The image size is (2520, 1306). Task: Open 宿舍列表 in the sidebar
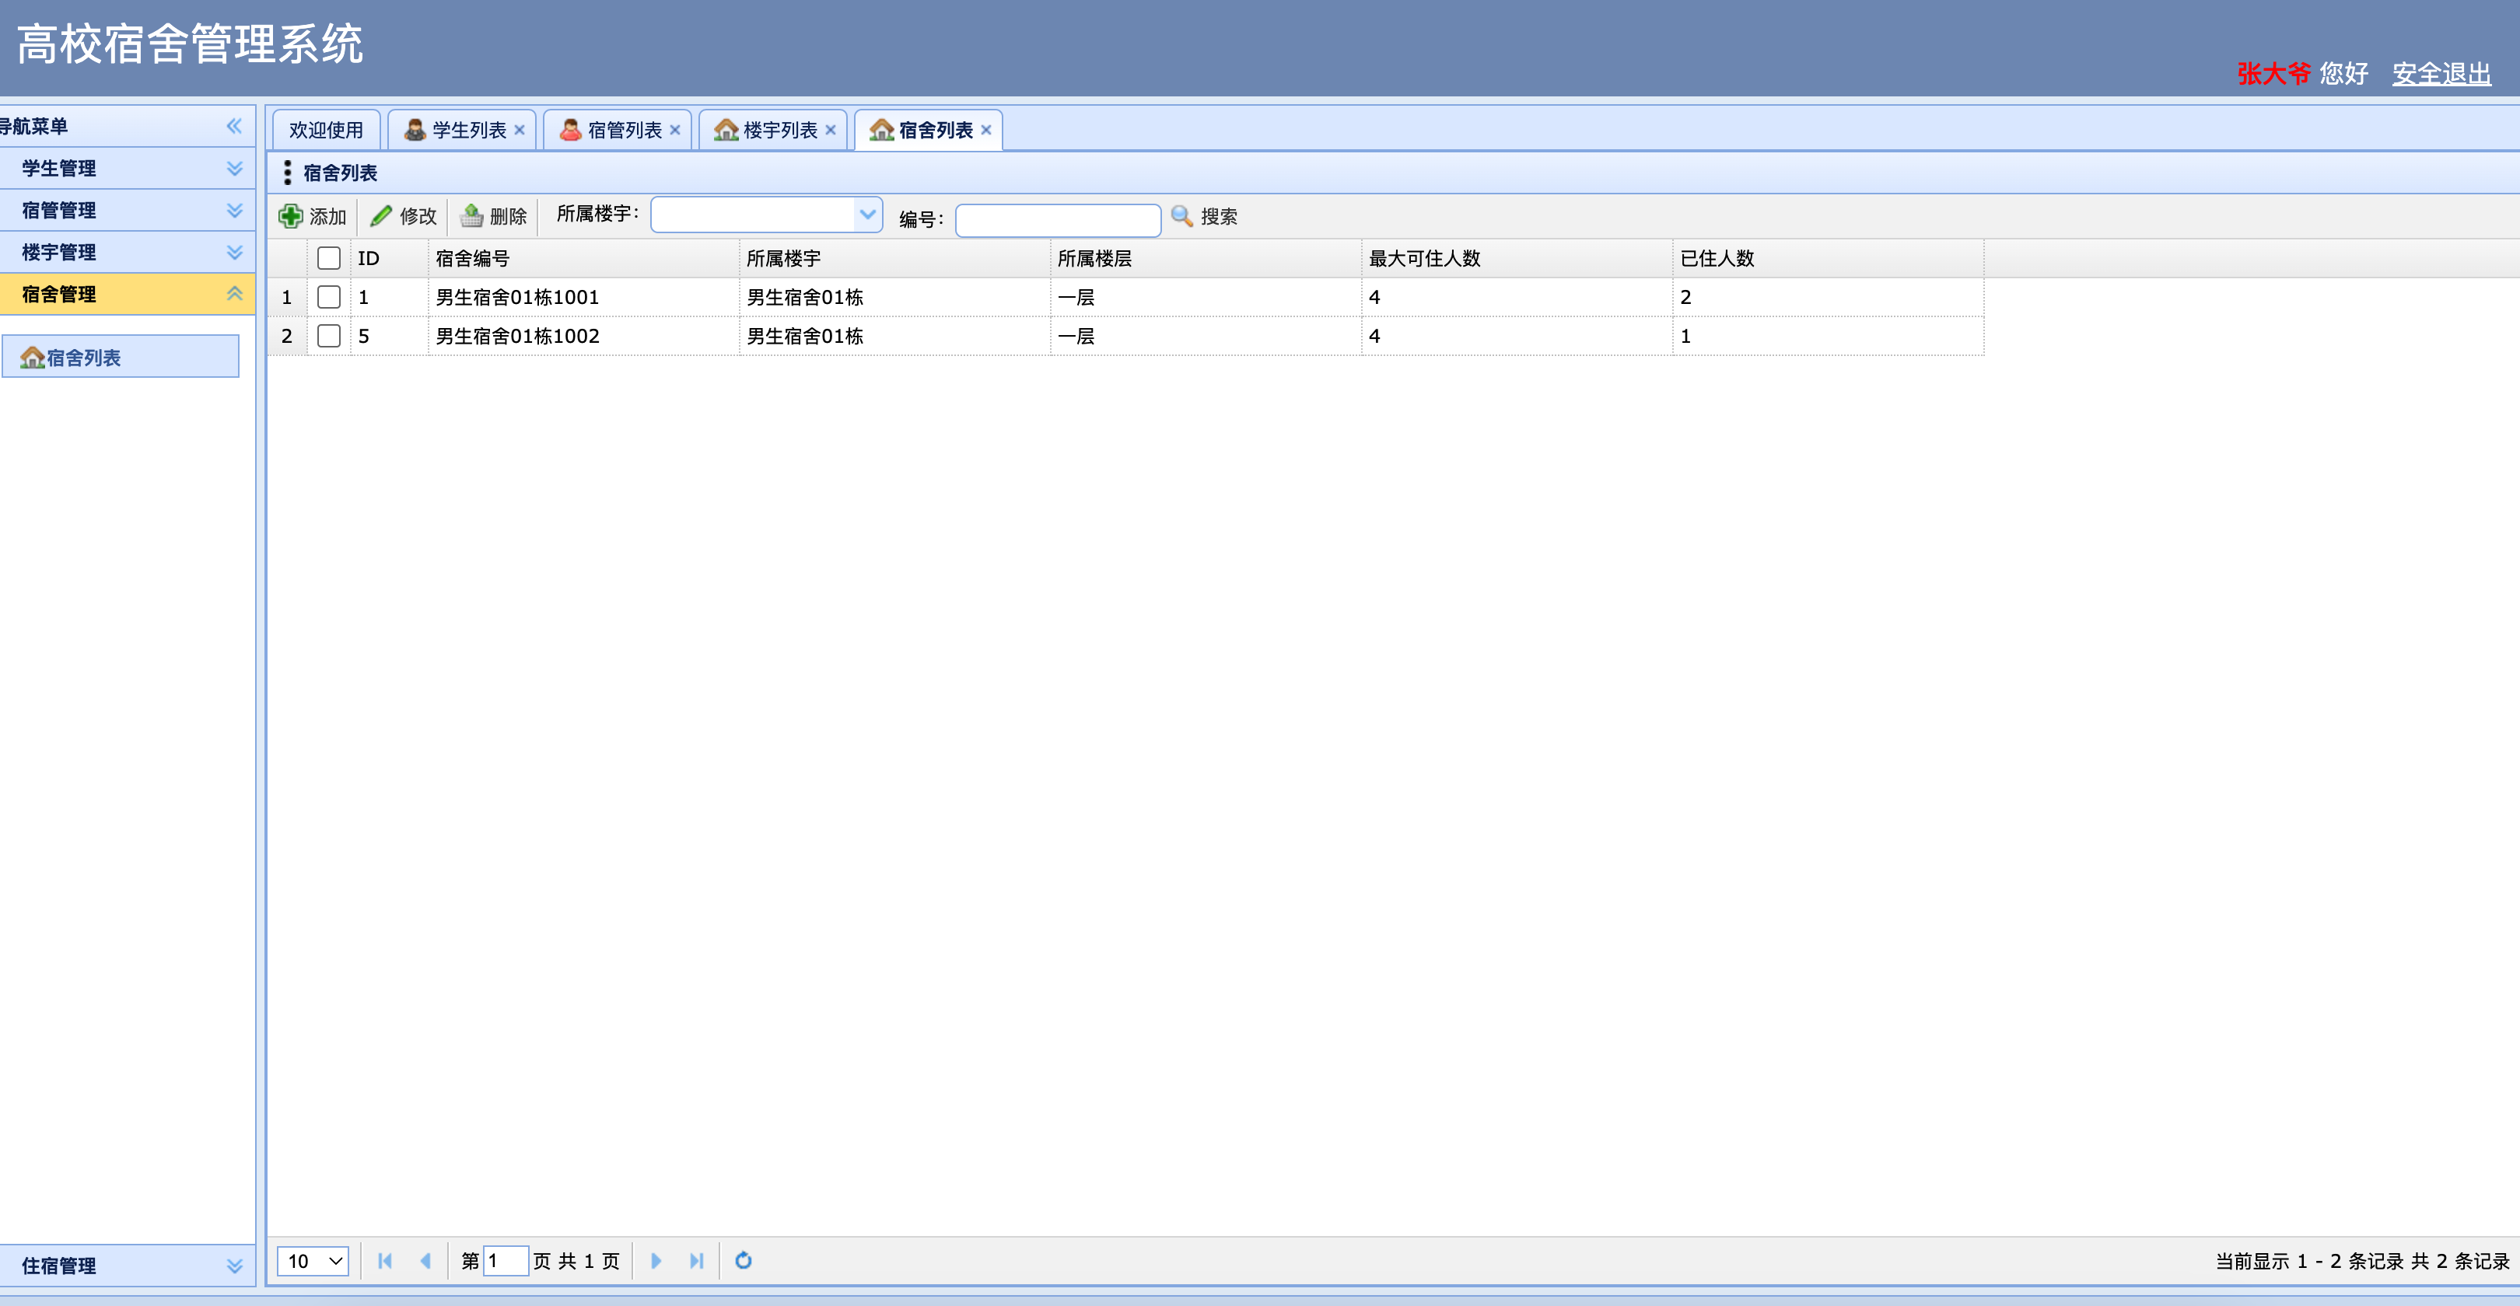pyautogui.click(x=83, y=358)
